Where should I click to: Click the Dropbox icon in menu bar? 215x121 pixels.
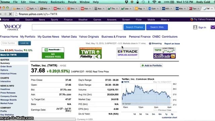coord(126,2)
